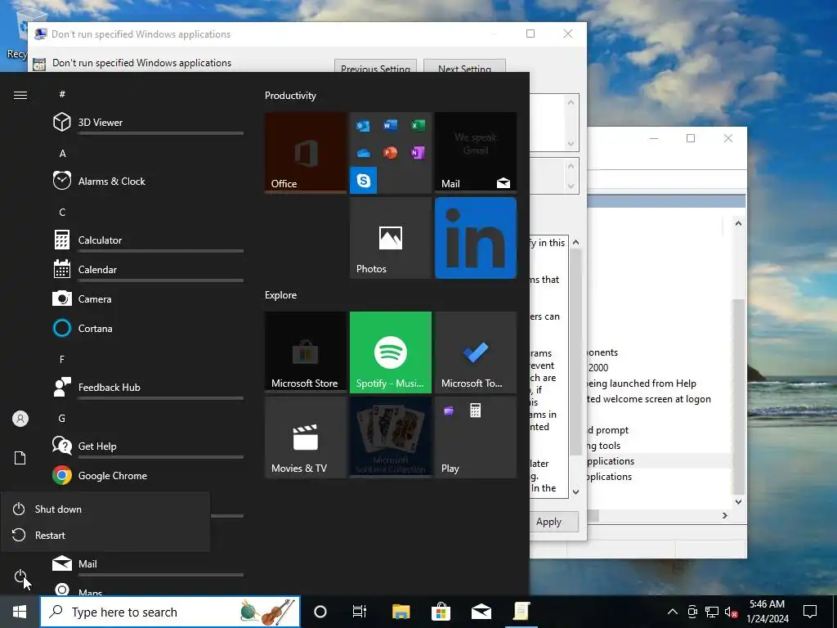The height and width of the screenshot is (628, 837).
Task: Open the Photos tile
Action: point(391,238)
